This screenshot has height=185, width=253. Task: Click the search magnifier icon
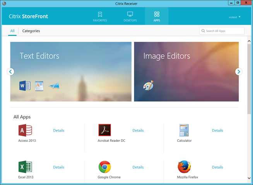click(x=203, y=31)
